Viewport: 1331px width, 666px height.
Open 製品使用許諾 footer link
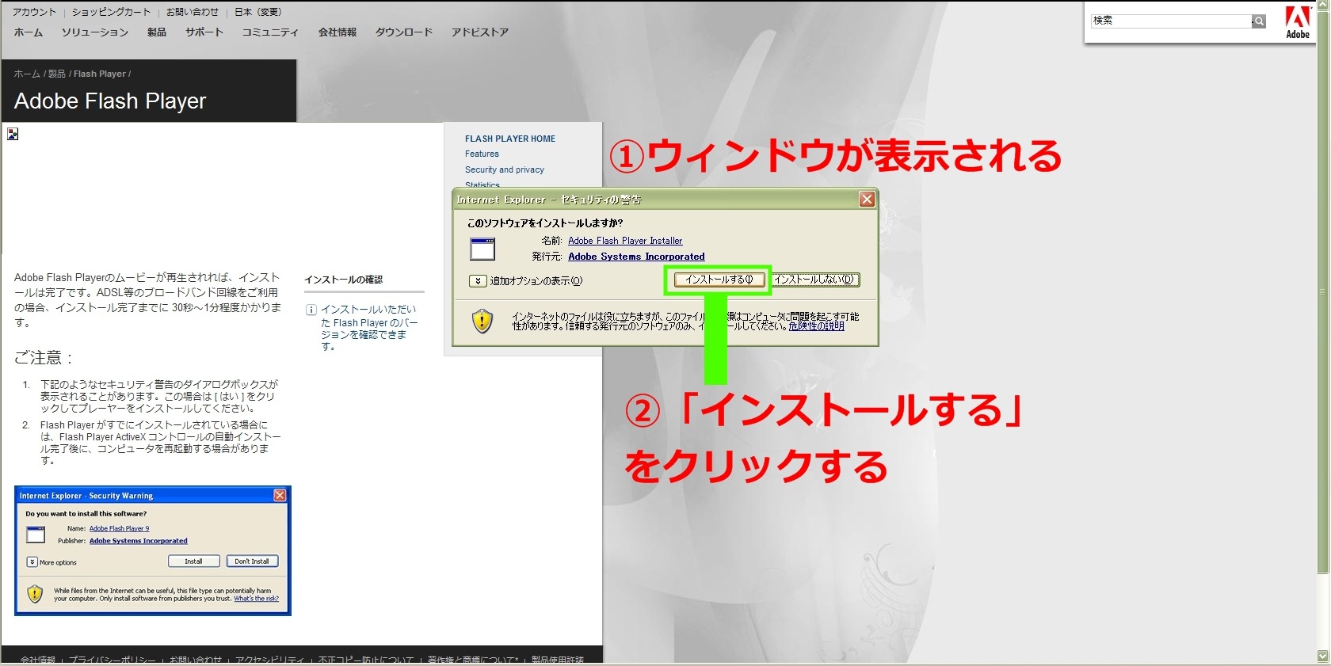[558, 660]
